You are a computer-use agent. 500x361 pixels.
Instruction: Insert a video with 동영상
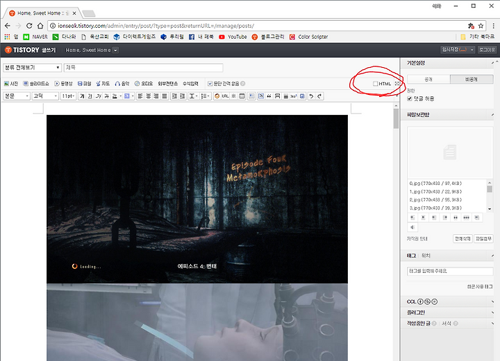(63, 84)
